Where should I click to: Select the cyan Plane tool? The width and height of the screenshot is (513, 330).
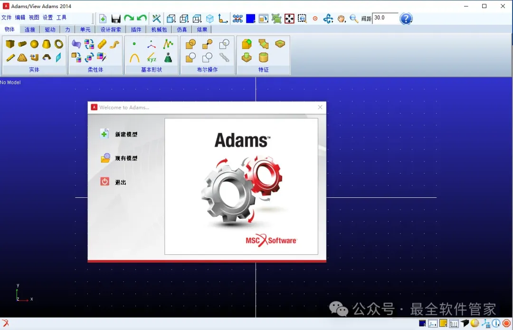tap(58, 58)
